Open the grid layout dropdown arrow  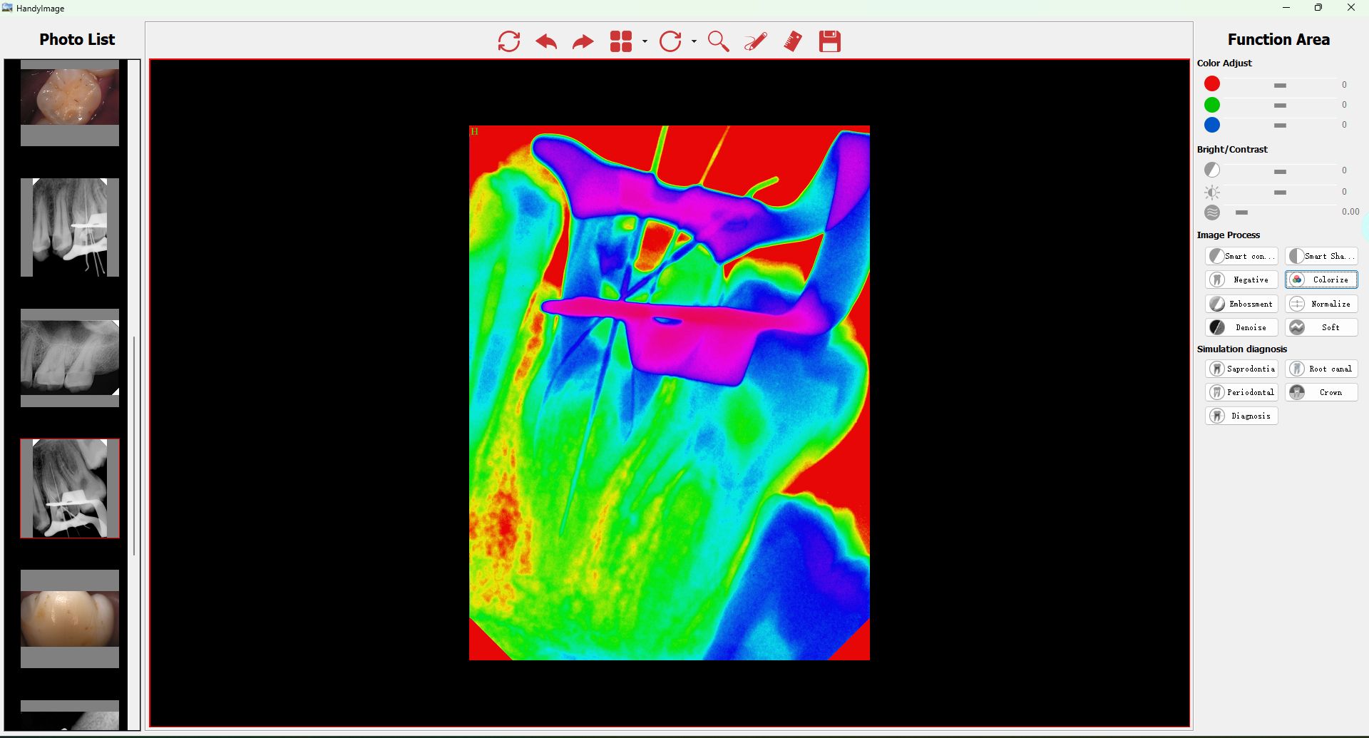pos(645,41)
